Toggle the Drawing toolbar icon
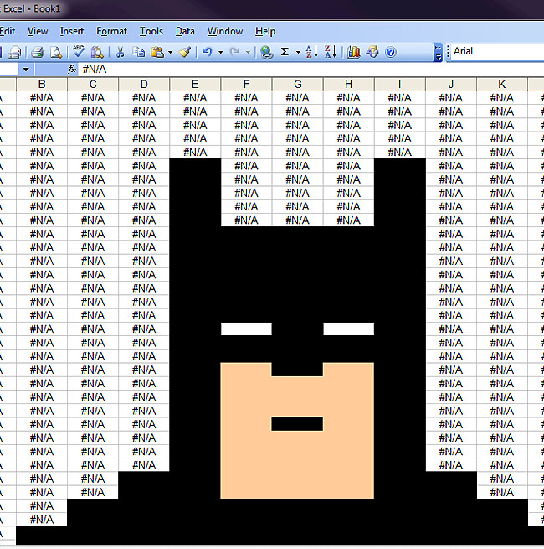Viewport: 544px width, 549px height. point(372,53)
